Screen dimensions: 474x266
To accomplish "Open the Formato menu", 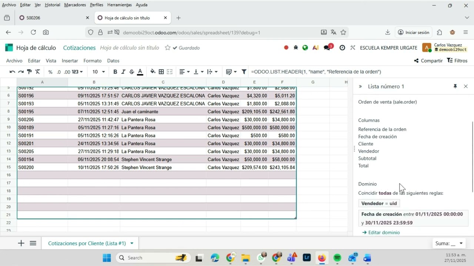I will 93,61.
